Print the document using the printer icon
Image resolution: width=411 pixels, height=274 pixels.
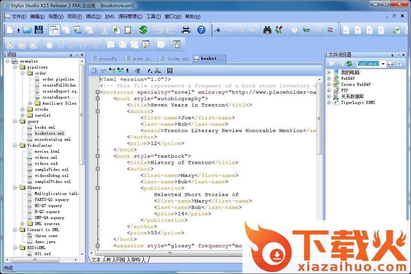(x=186, y=30)
